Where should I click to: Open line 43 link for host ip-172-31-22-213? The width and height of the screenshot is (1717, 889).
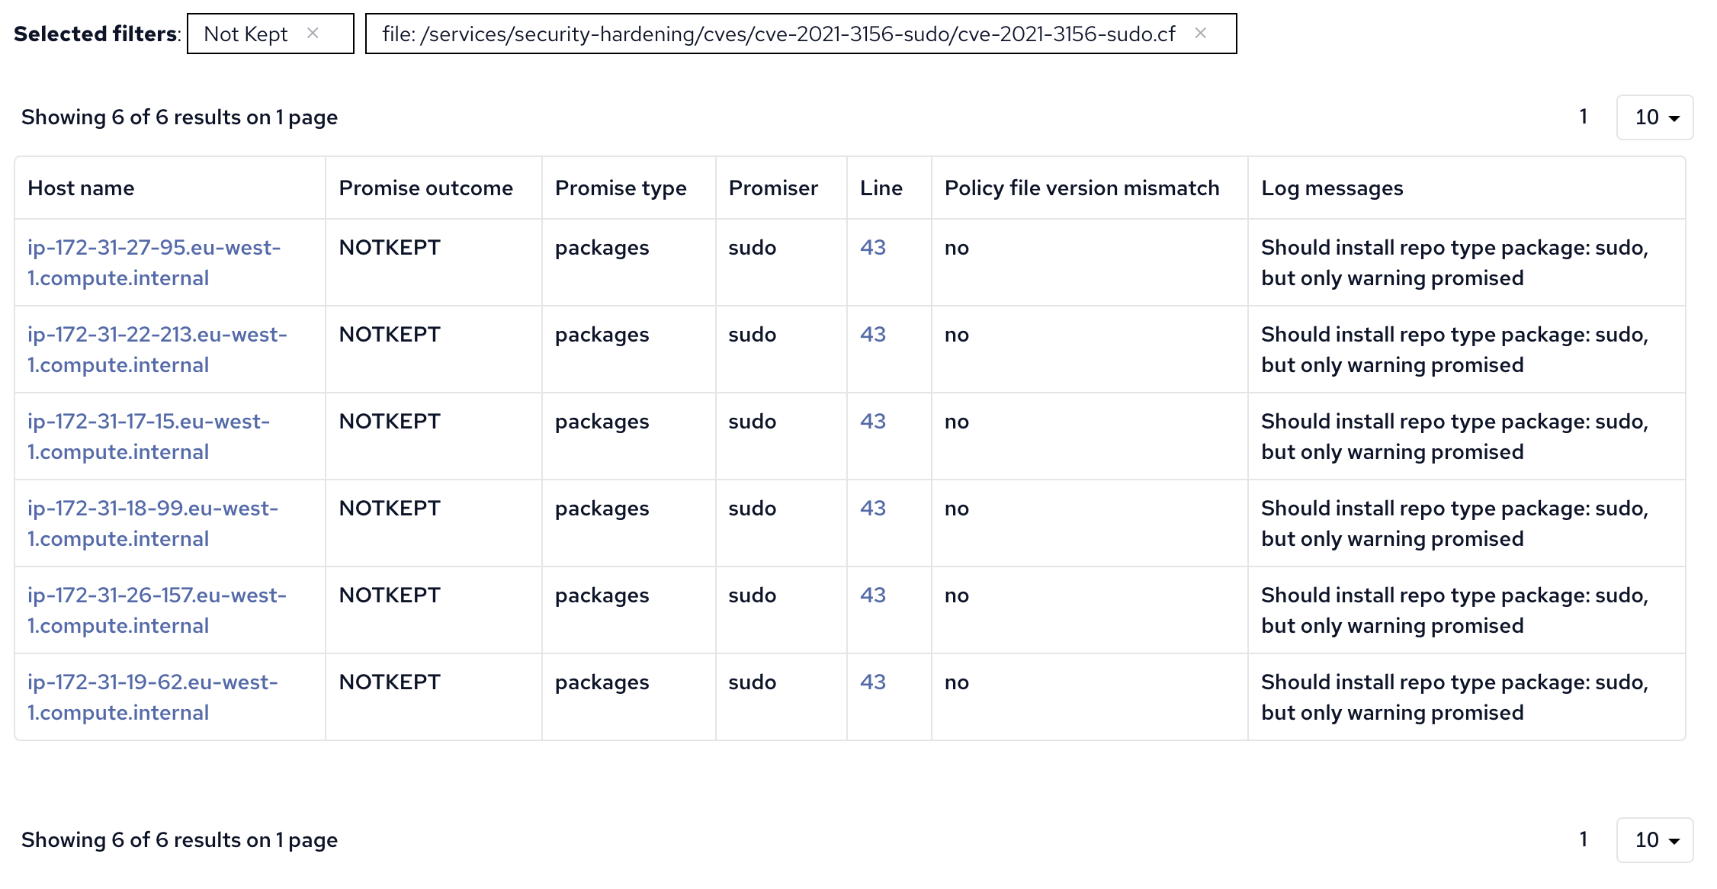[x=873, y=335]
